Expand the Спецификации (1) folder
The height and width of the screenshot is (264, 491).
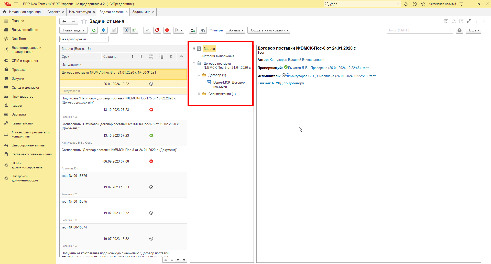pos(199,94)
